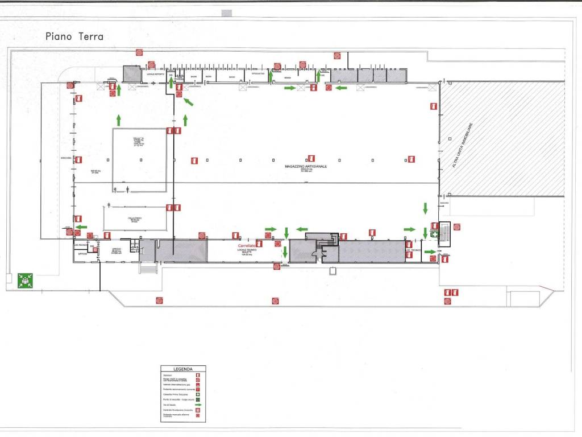This screenshot has width=582, height=437.
Task: Select the rotated 'ALTRA UNITA' IMMOBILIARE' label
Action: click(x=463, y=145)
